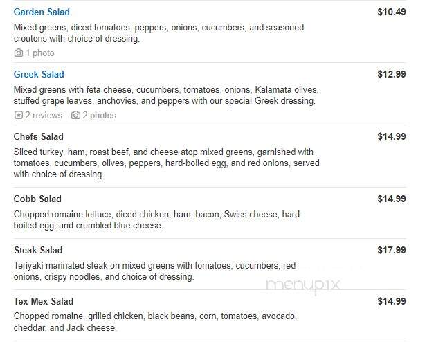
Task: View the '1 photo' of Garden Salad
Action: [x=39, y=53]
